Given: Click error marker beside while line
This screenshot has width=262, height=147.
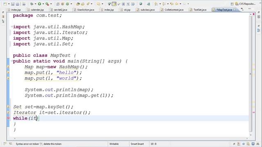Looking at the screenshot, I should click(x=8, y=118).
